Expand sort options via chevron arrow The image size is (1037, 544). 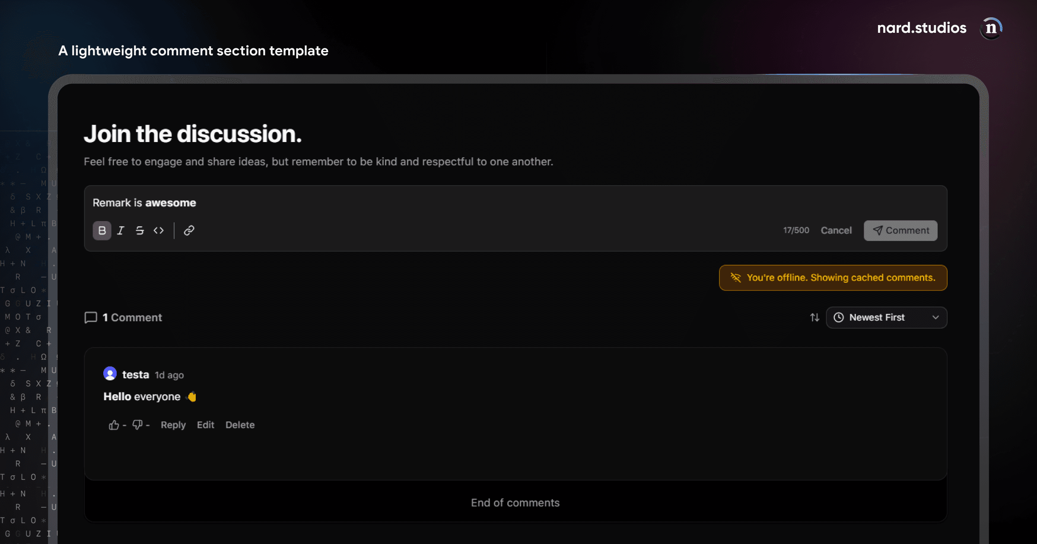click(x=935, y=318)
